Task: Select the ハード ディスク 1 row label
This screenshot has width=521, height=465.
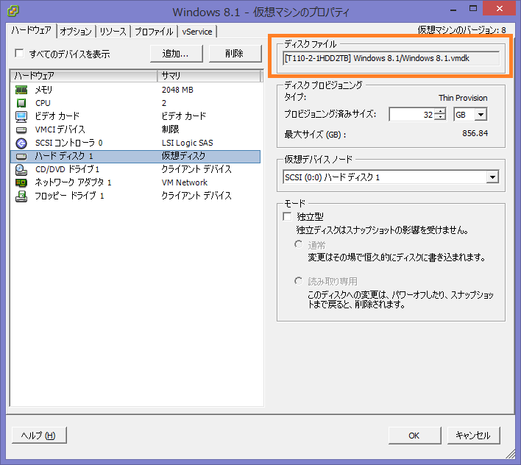Action: point(64,156)
